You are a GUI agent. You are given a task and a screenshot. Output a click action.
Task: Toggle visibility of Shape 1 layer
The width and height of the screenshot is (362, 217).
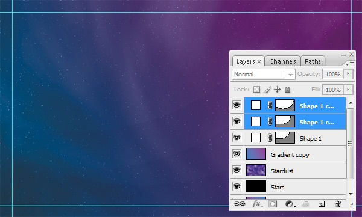coord(237,138)
